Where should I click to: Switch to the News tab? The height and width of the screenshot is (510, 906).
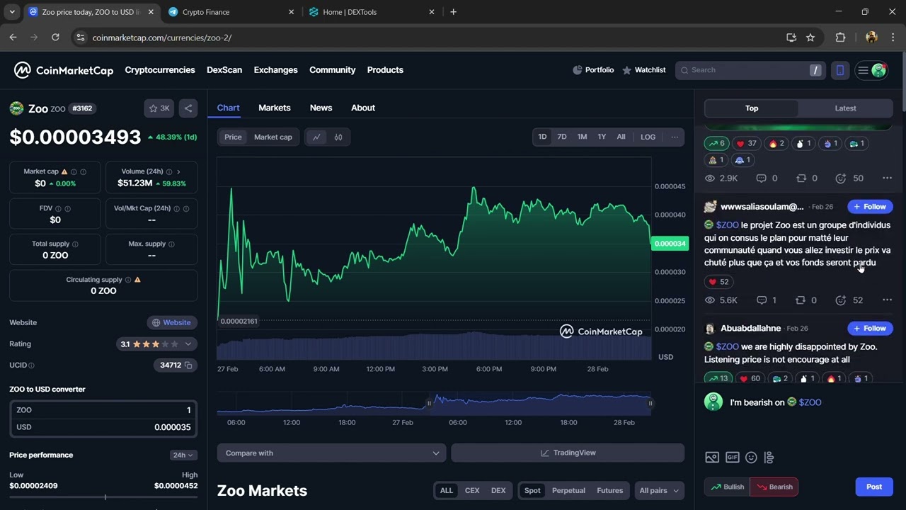click(x=321, y=108)
